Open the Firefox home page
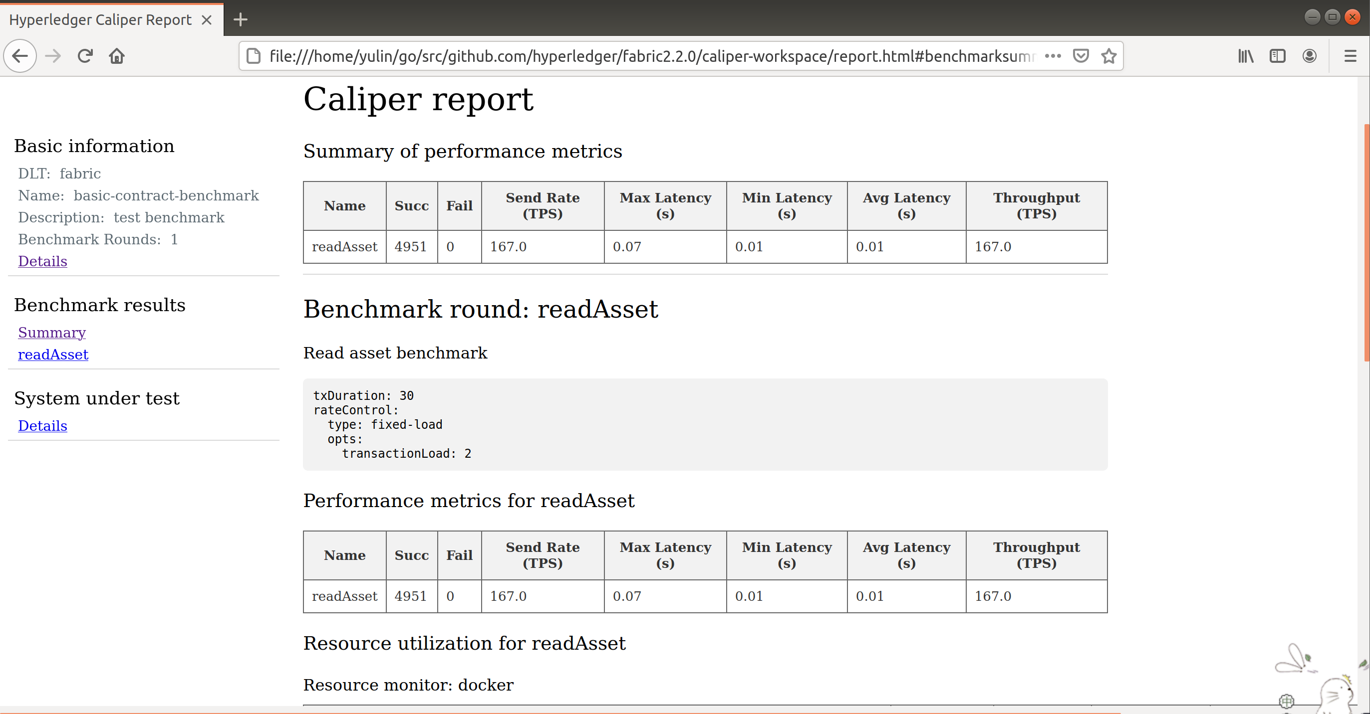Image resolution: width=1370 pixels, height=714 pixels. tap(117, 56)
